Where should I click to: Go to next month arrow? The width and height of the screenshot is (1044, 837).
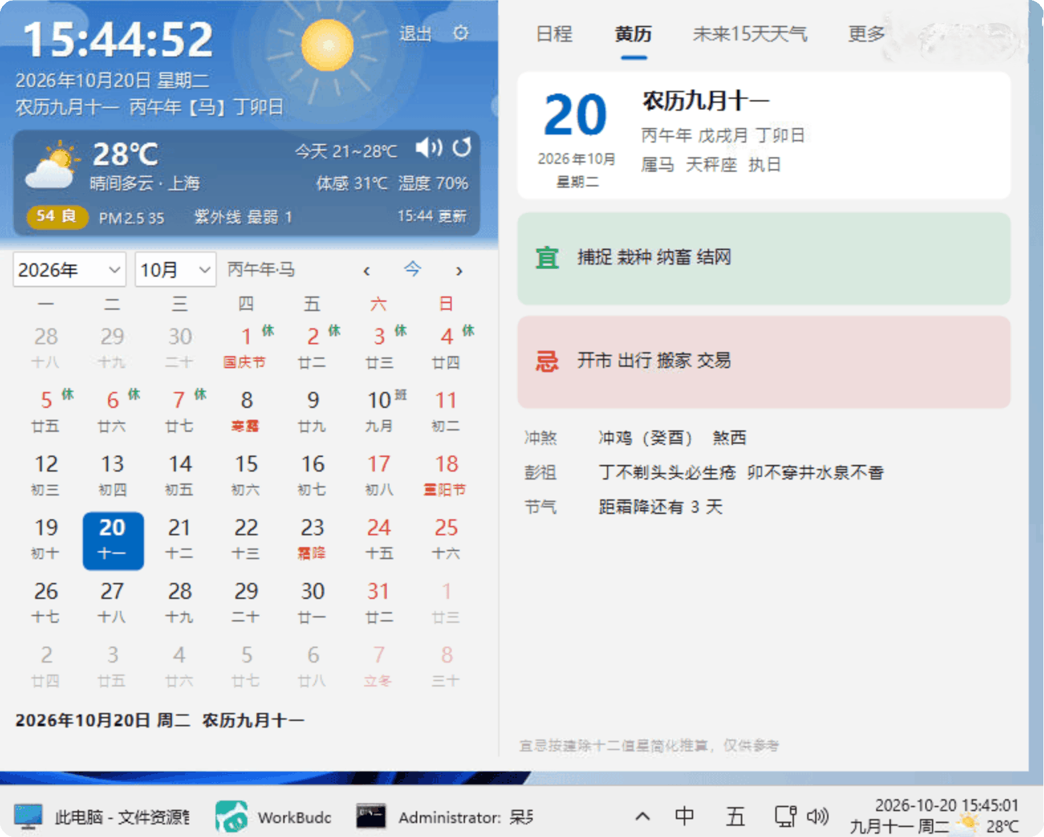pyautogui.click(x=459, y=271)
